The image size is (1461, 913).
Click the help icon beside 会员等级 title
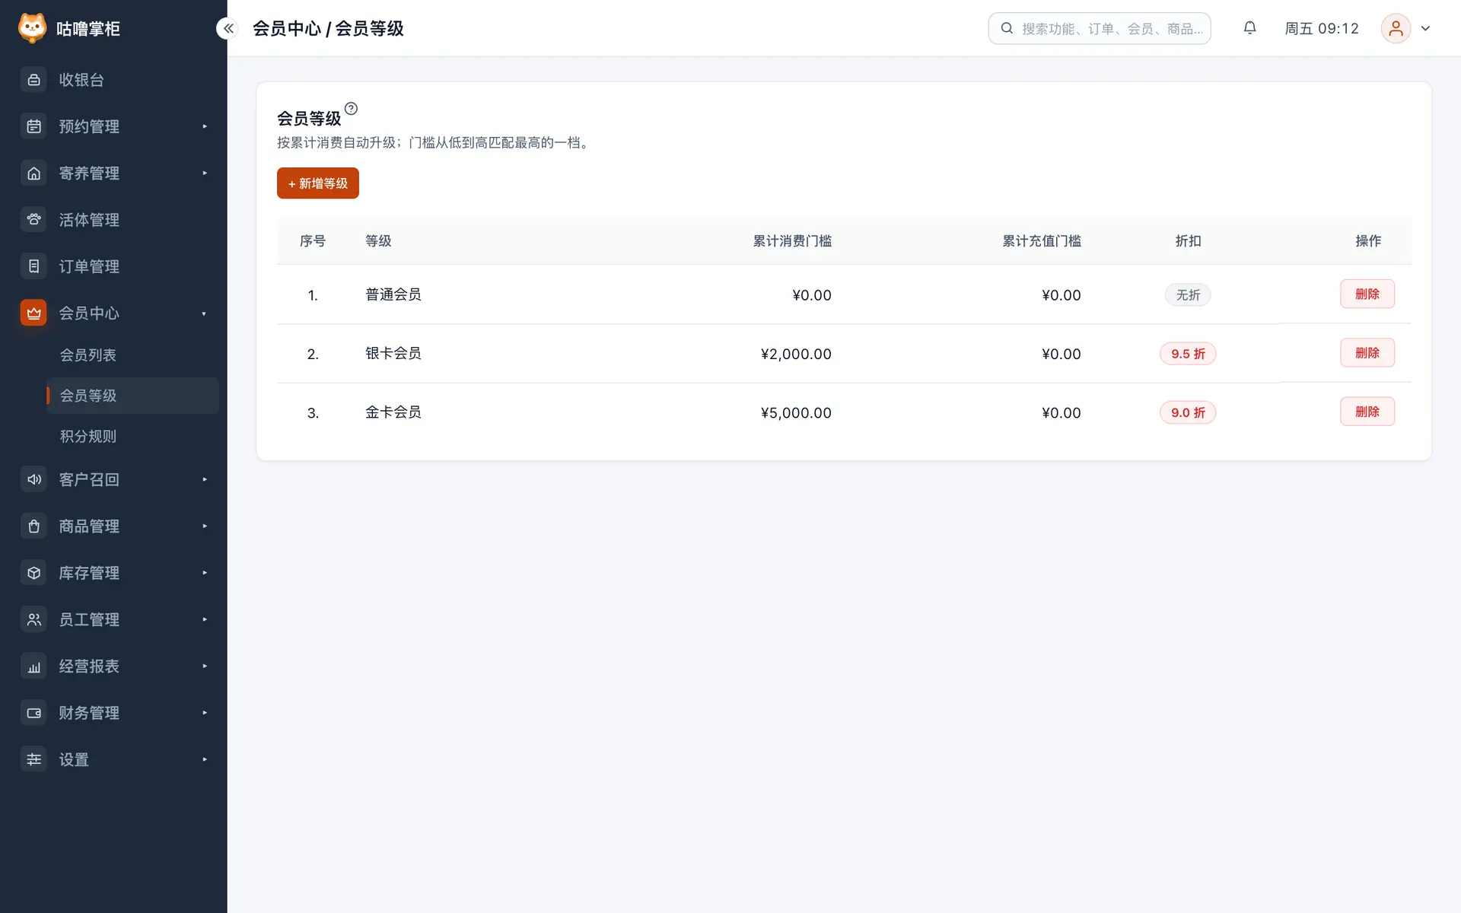click(x=351, y=109)
